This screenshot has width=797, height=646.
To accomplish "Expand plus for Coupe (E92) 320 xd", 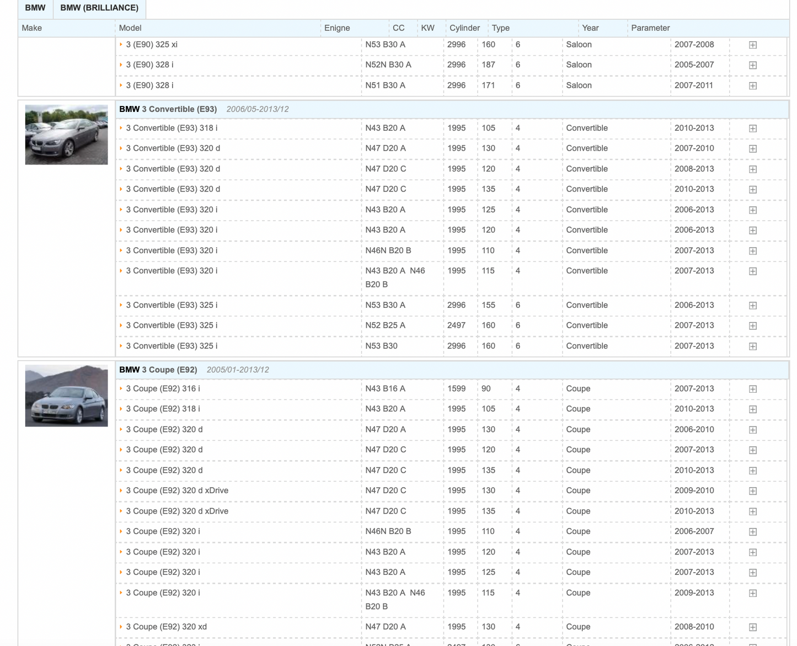I will 752,627.
